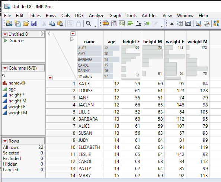Click the Search magnifying glass toolbar icon
Viewport: 221px width, 182px height.
tap(89, 23)
